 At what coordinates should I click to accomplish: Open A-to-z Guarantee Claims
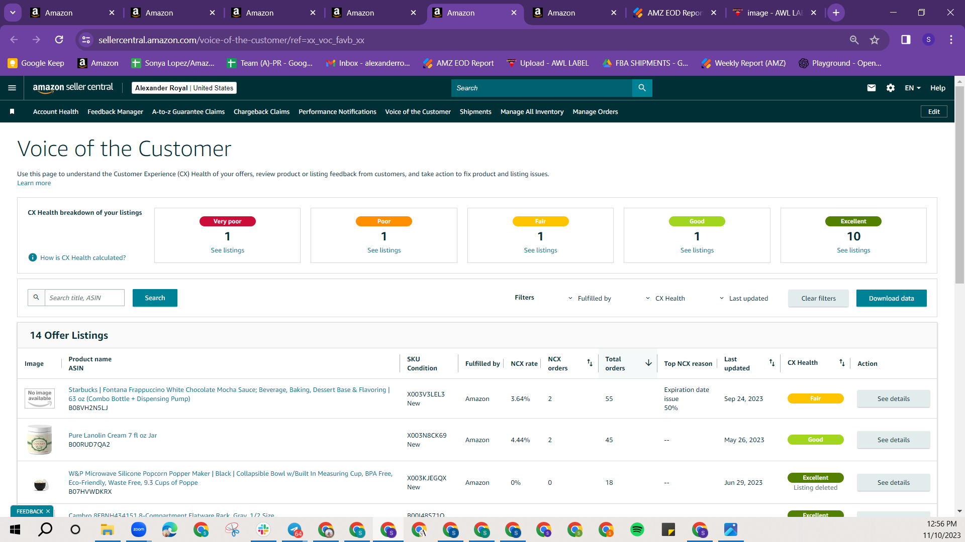click(x=188, y=111)
